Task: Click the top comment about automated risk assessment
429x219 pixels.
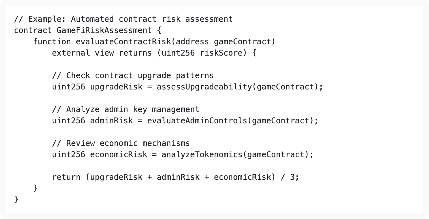Action: tap(123, 19)
